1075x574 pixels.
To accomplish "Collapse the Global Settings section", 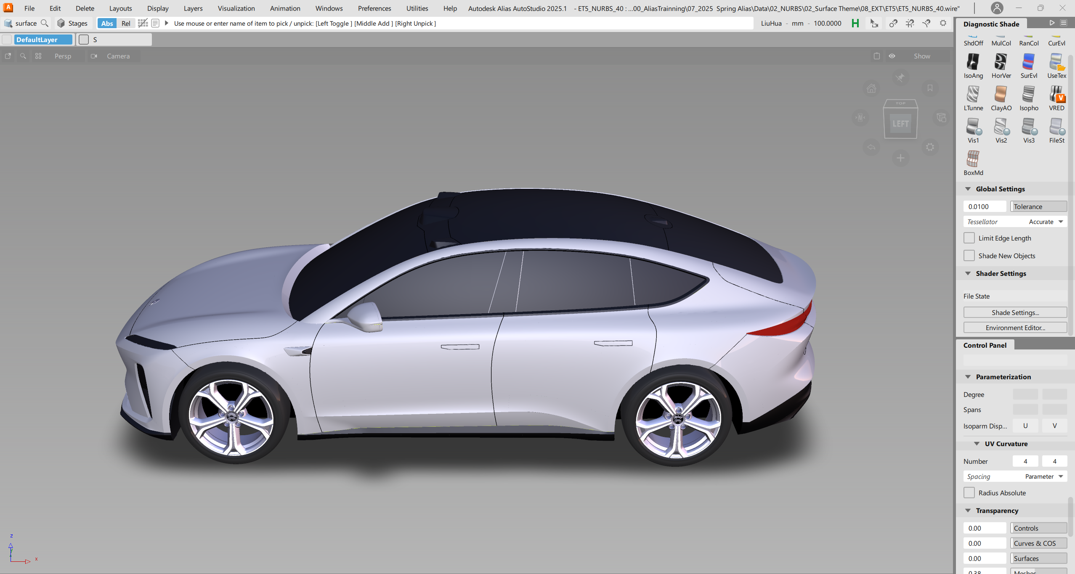I will (x=968, y=189).
